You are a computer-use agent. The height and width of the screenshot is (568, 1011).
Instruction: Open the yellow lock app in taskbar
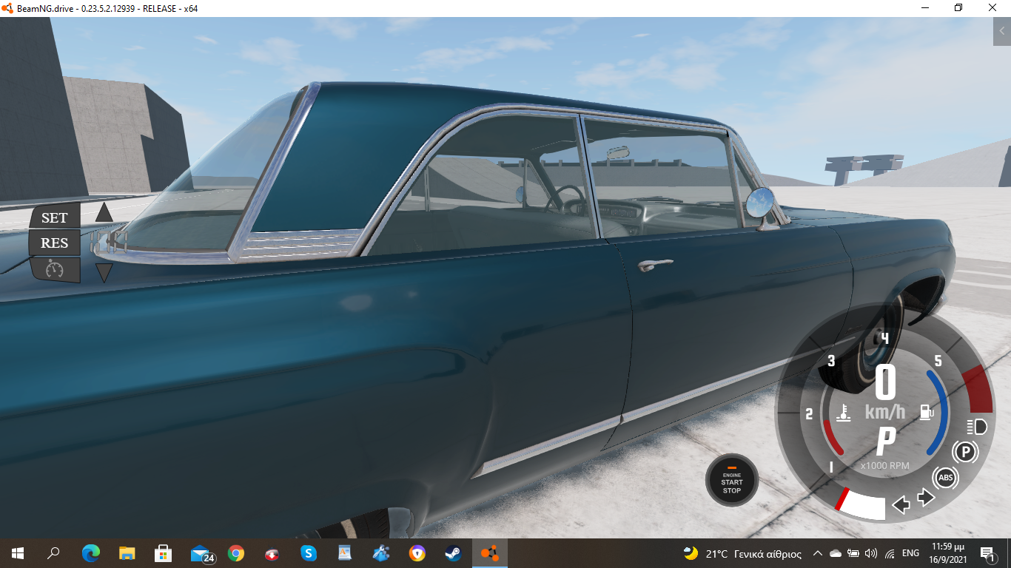[x=417, y=553]
